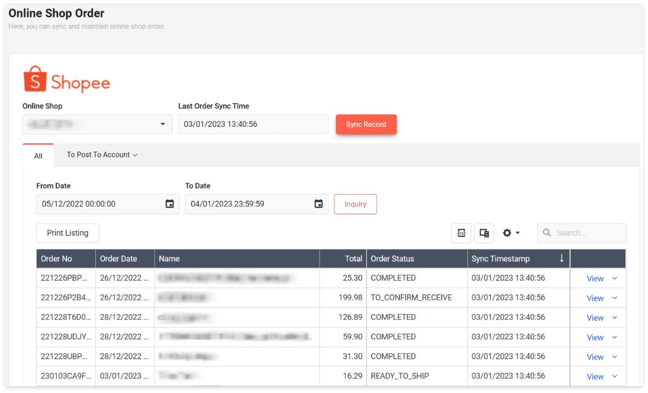Click the Print Listing button
The image size is (648, 393).
coord(67,233)
